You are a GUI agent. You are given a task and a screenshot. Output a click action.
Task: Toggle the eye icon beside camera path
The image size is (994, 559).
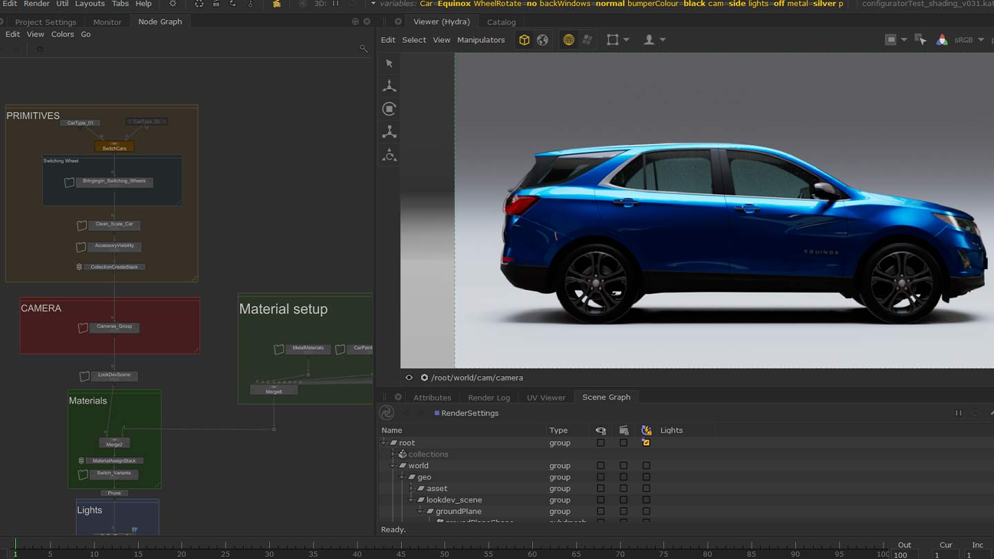coord(409,377)
